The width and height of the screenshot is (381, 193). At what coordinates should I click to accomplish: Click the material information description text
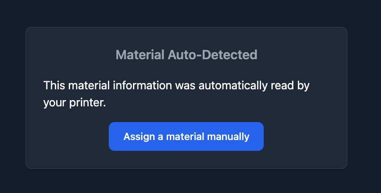177,94
